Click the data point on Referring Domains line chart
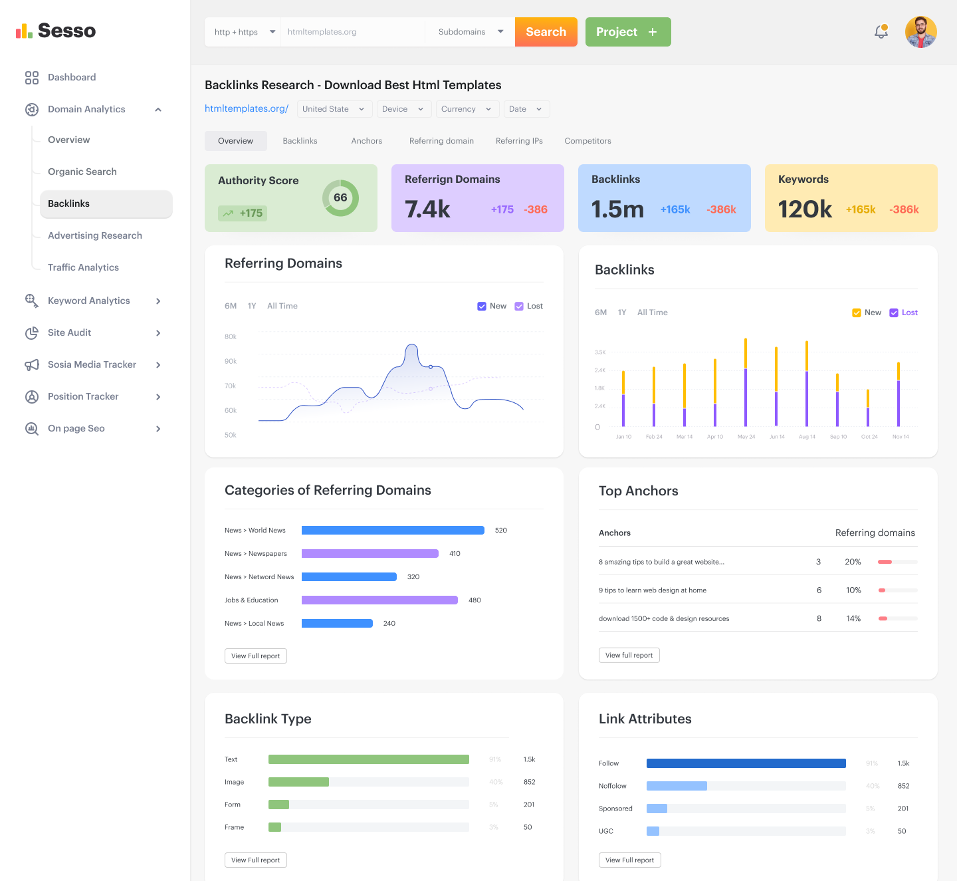This screenshot has height=881, width=957. (x=431, y=367)
